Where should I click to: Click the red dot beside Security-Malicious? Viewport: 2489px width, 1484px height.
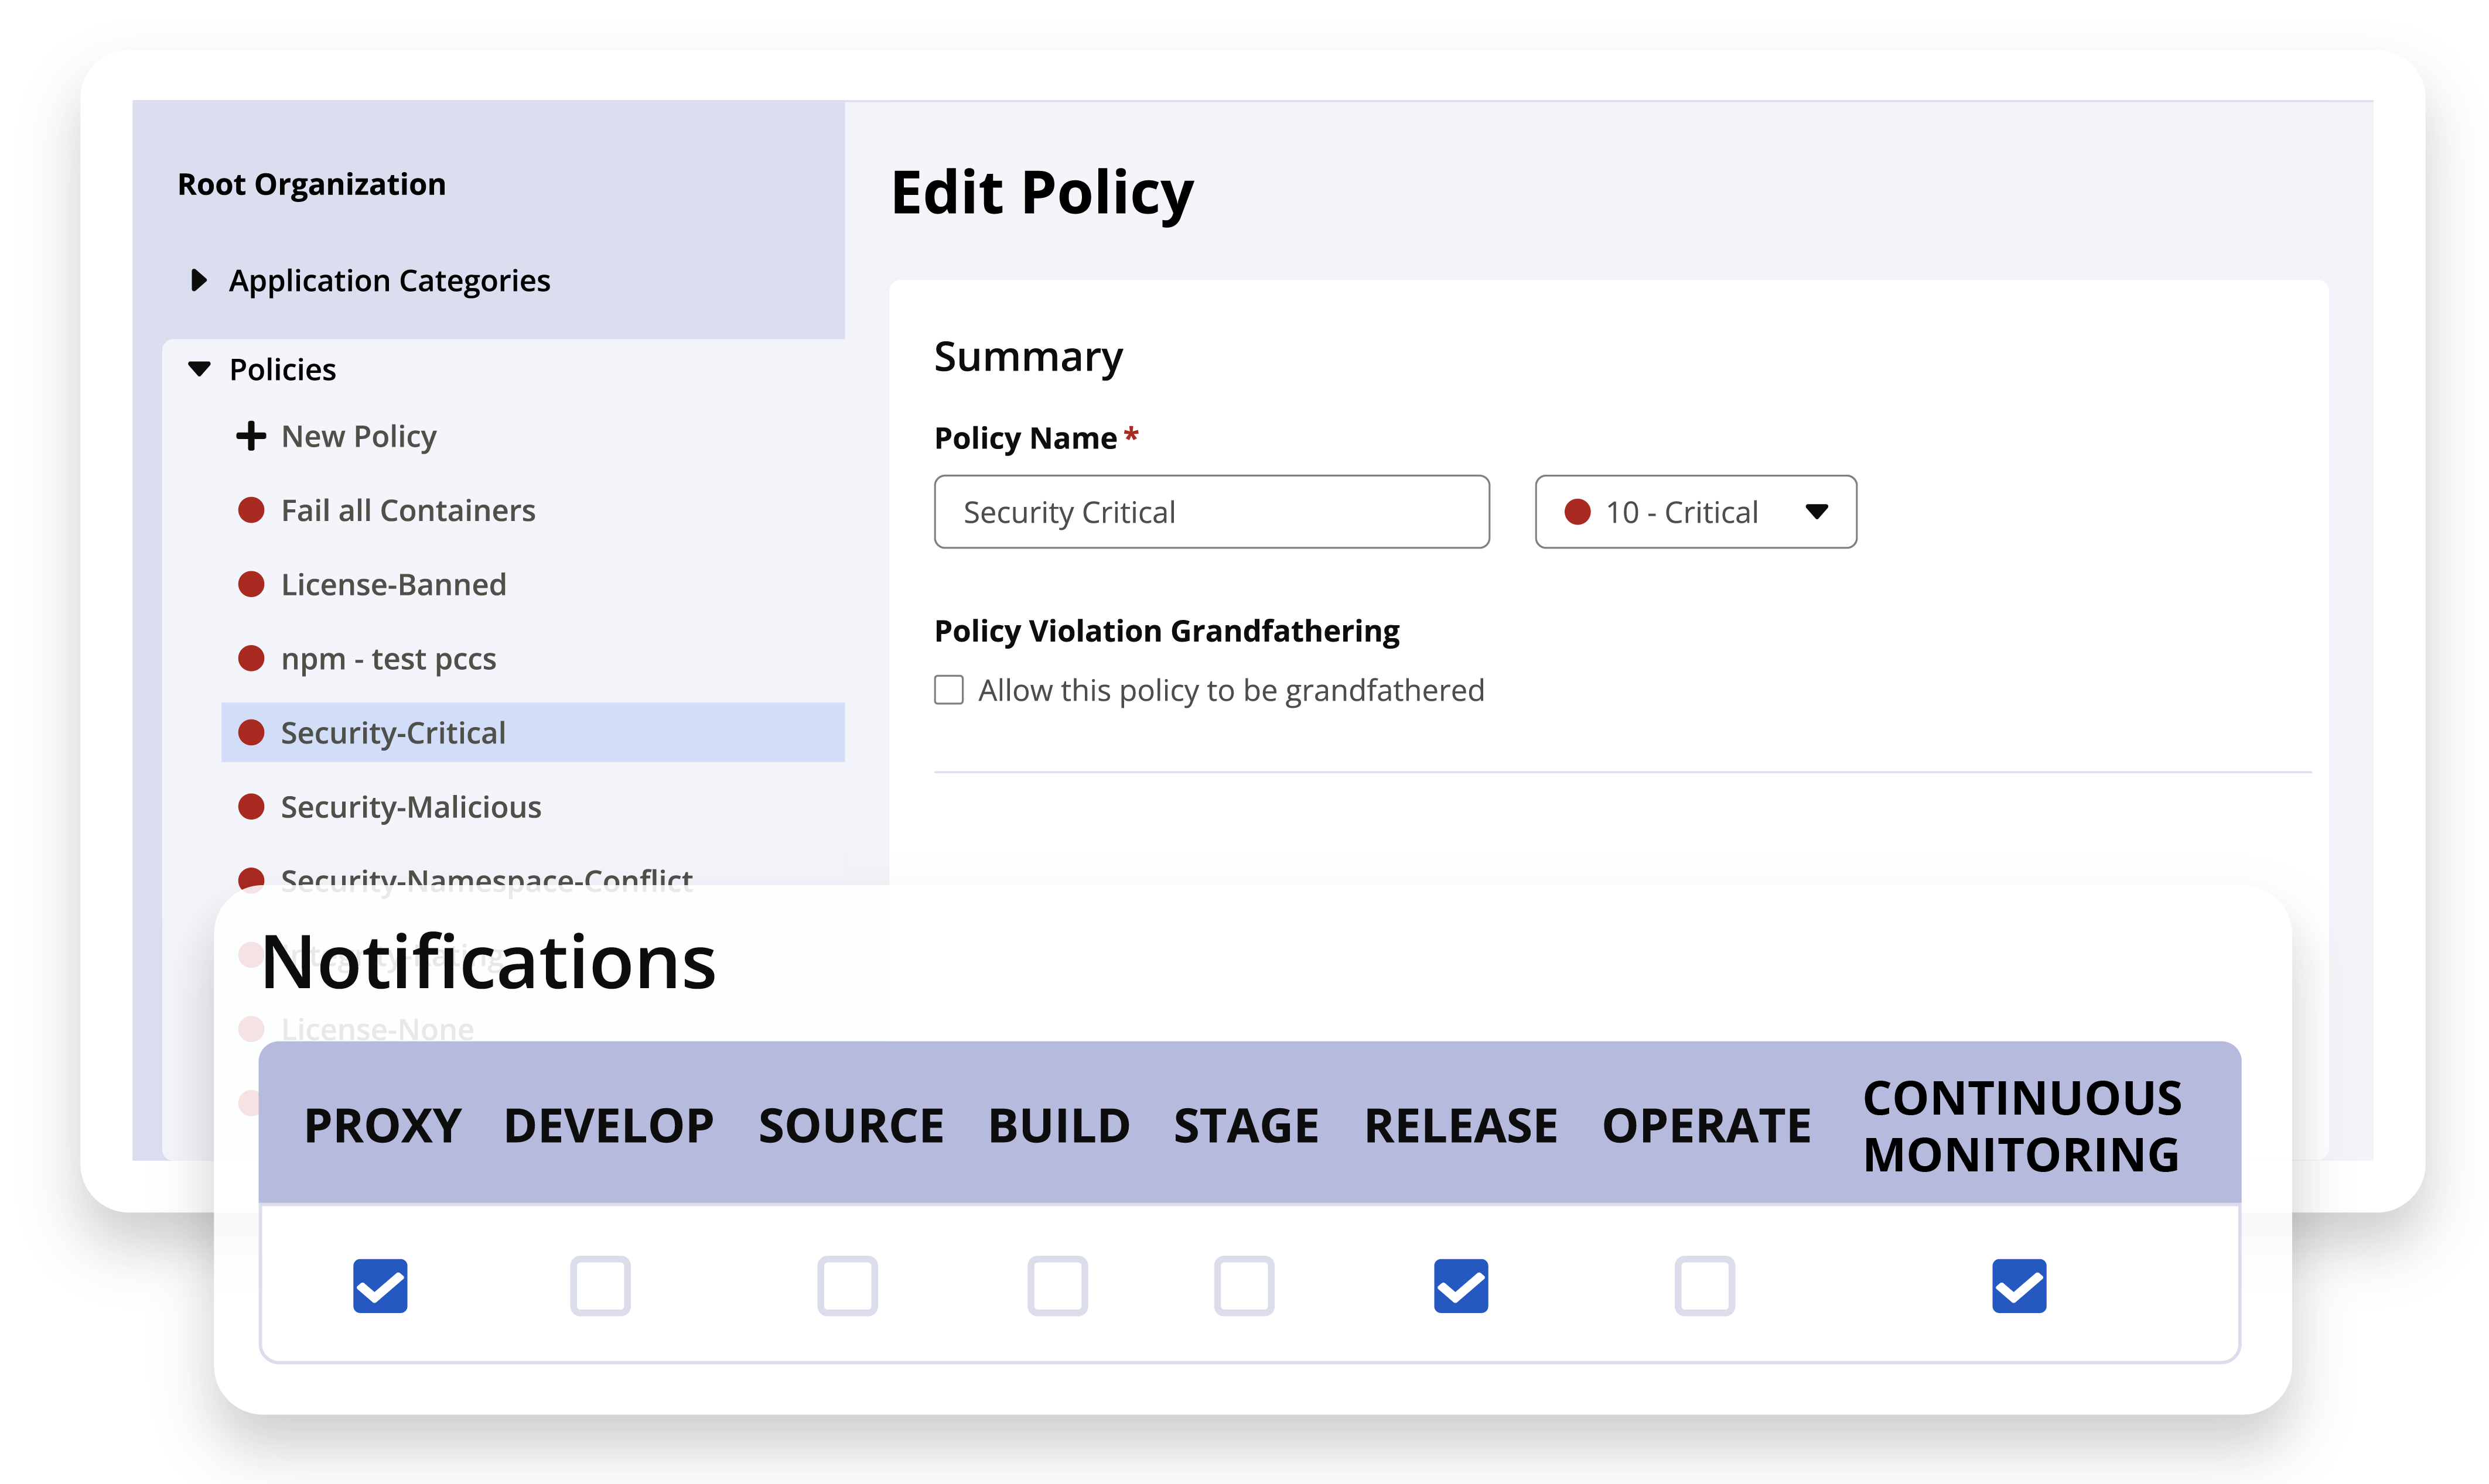pos(251,806)
